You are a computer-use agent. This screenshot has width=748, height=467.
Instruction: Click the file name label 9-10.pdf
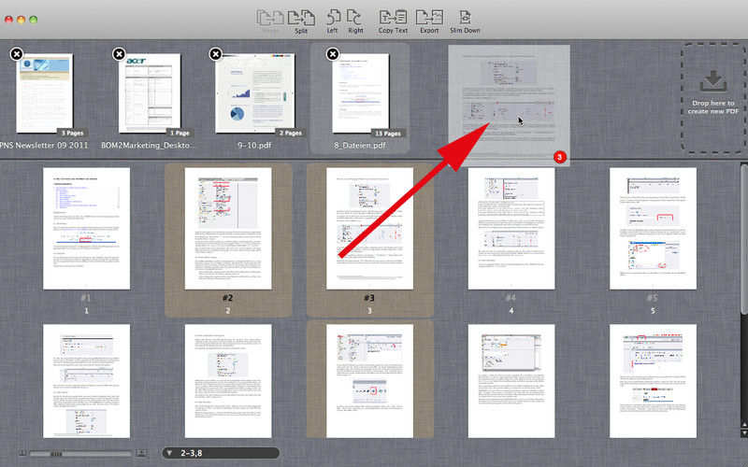pyautogui.click(x=254, y=145)
